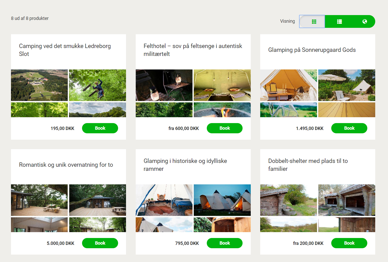This screenshot has height=262, width=388.
Task: View aerial photo of Ledreborg castle
Action: tap(39, 85)
